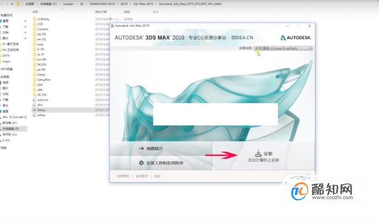
Task: Open pinned 下载 under 快速访问
Action: point(5,27)
